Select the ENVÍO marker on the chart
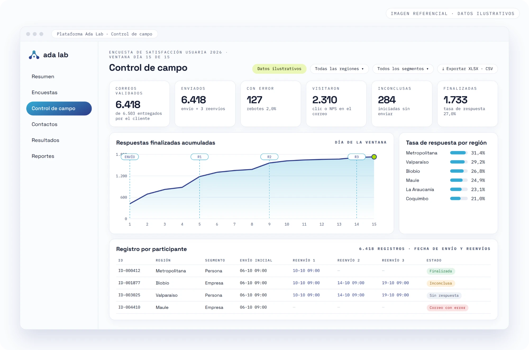This screenshot has height=350, width=529. tap(130, 157)
